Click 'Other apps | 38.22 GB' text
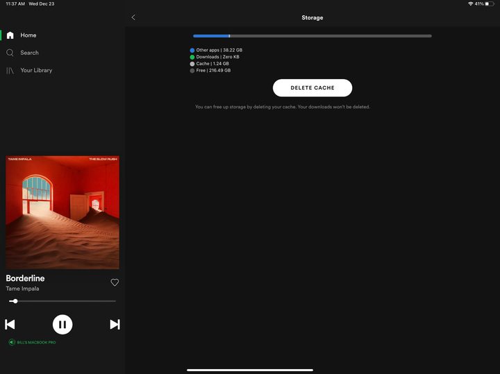Viewport: 500px width, 374px height. [219, 50]
